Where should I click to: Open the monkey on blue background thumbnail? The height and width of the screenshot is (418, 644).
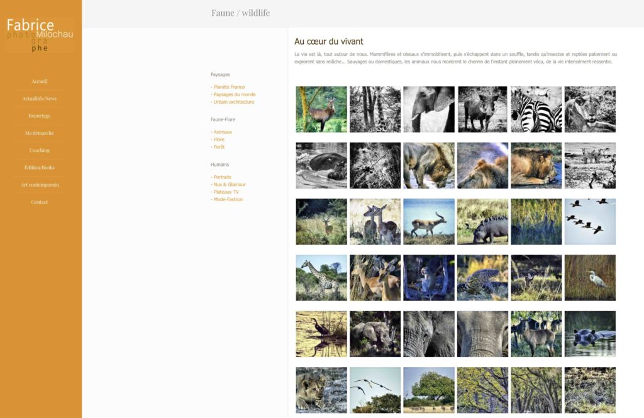[429, 278]
